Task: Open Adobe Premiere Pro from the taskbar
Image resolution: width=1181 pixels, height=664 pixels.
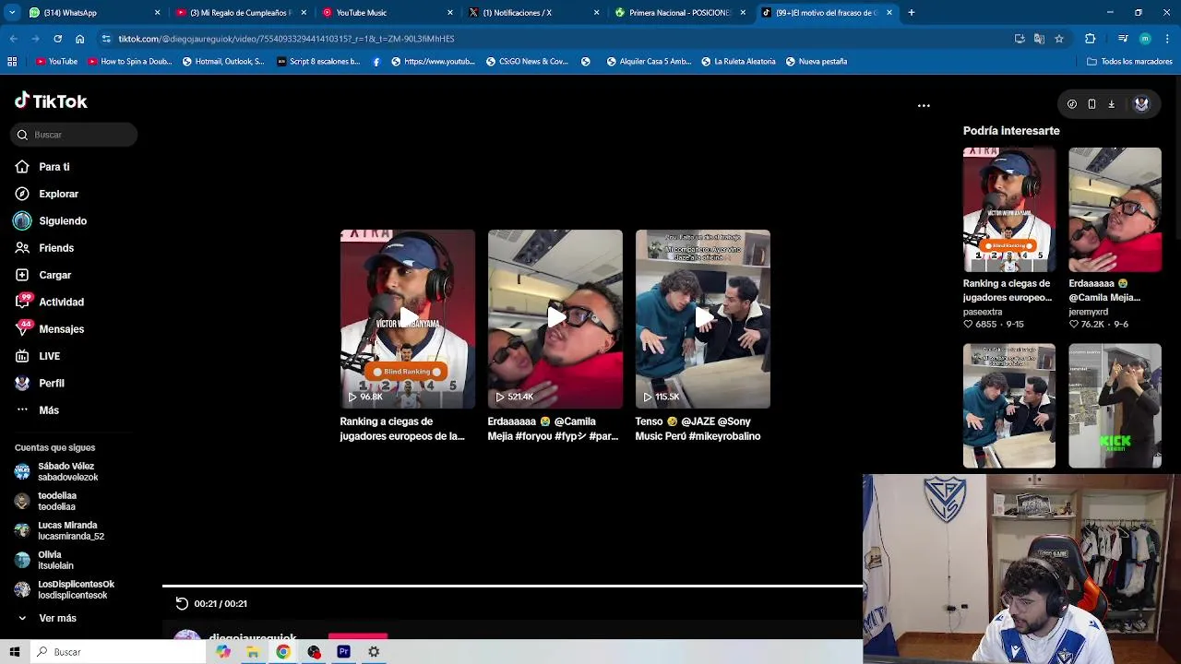Action: point(343,652)
